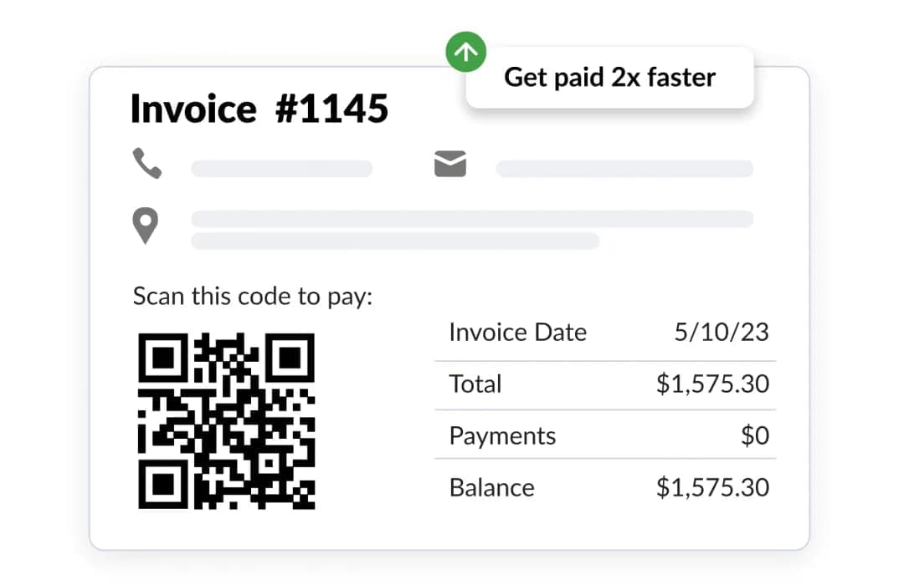
Task: Click the Balance amount $1,575.30
Action: 712,487
